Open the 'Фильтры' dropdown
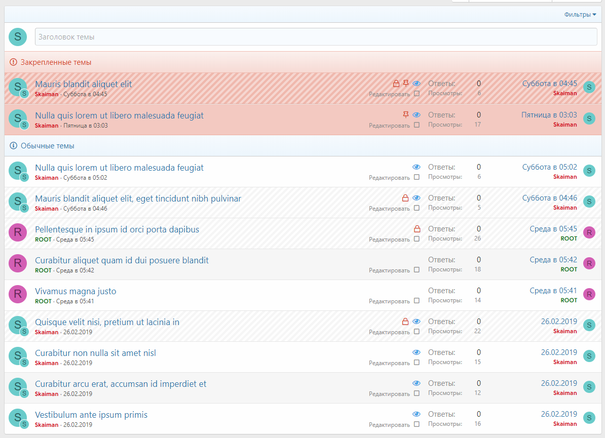The image size is (605, 438). pyautogui.click(x=580, y=15)
